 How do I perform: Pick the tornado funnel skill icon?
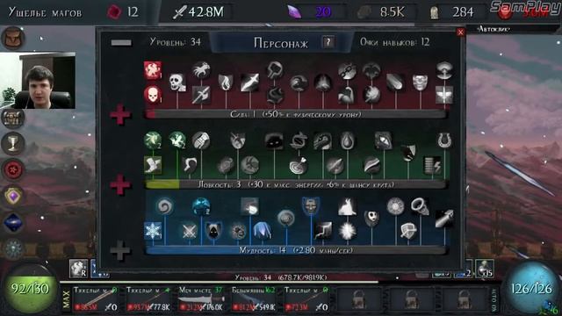[420, 207]
